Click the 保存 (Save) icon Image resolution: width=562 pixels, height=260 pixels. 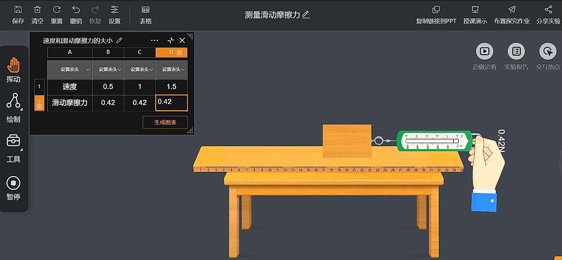pos(18,10)
